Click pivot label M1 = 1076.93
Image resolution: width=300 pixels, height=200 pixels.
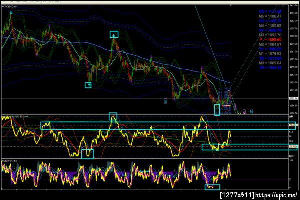pos(270,54)
